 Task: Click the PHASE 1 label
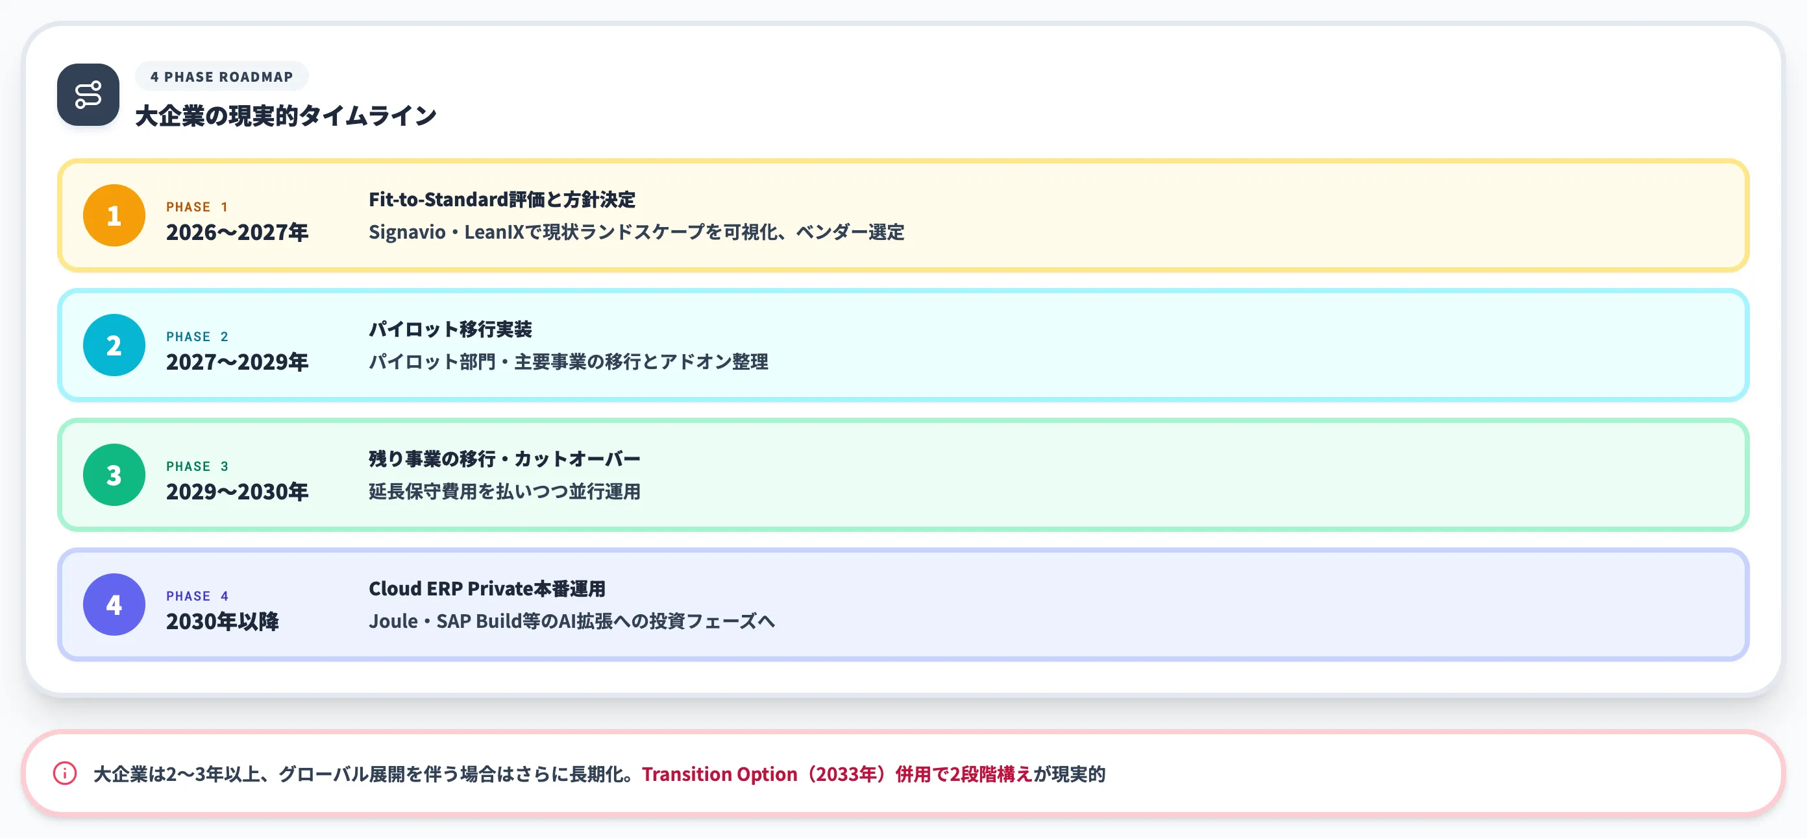coord(197,207)
